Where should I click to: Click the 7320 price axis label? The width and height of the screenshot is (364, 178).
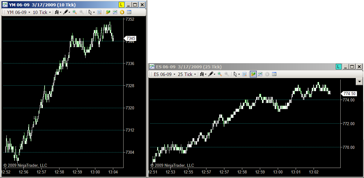coord(130,108)
